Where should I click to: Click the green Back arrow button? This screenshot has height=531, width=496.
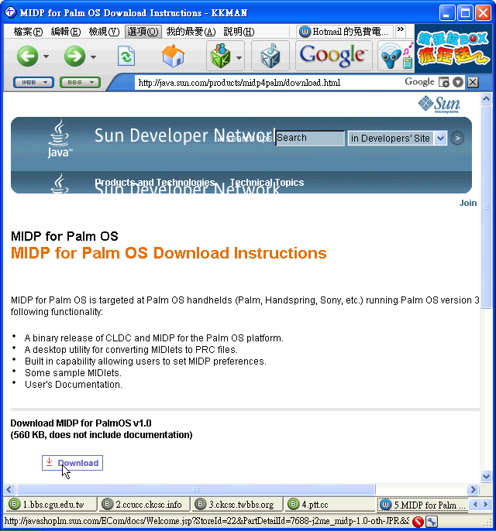27,56
